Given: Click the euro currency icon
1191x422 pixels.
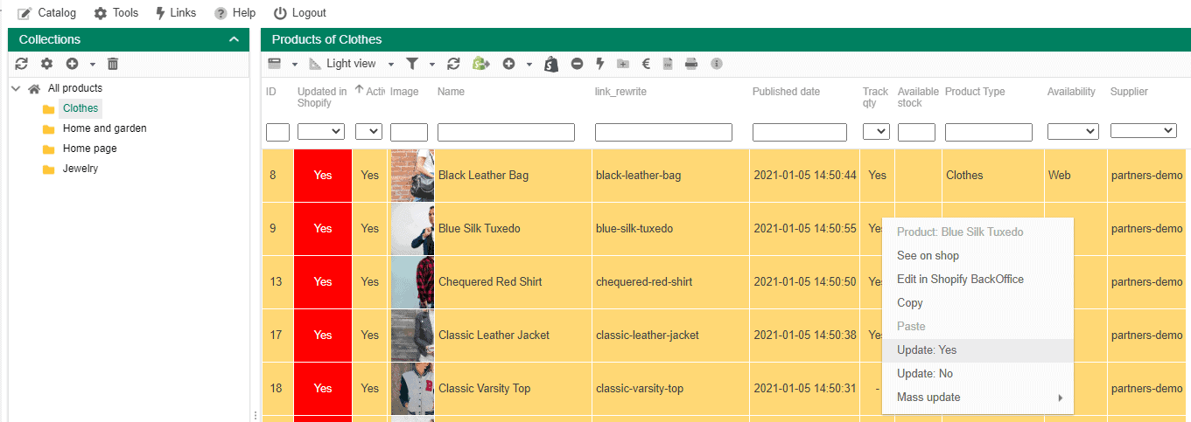Looking at the screenshot, I should pos(646,64).
